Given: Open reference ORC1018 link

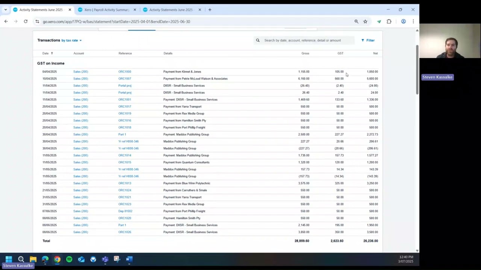Looking at the screenshot, I should click(x=125, y=127).
